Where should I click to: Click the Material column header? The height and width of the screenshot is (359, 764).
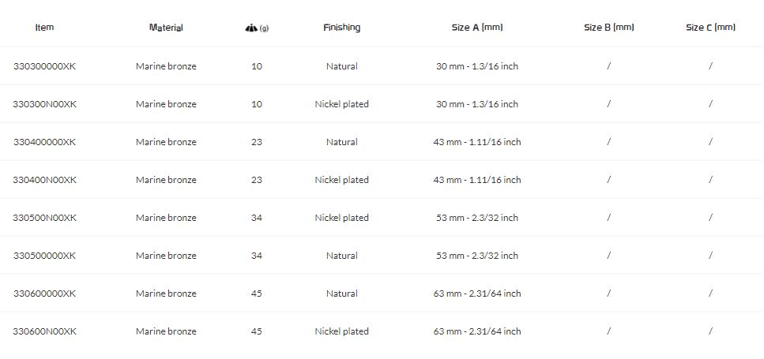pos(166,28)
